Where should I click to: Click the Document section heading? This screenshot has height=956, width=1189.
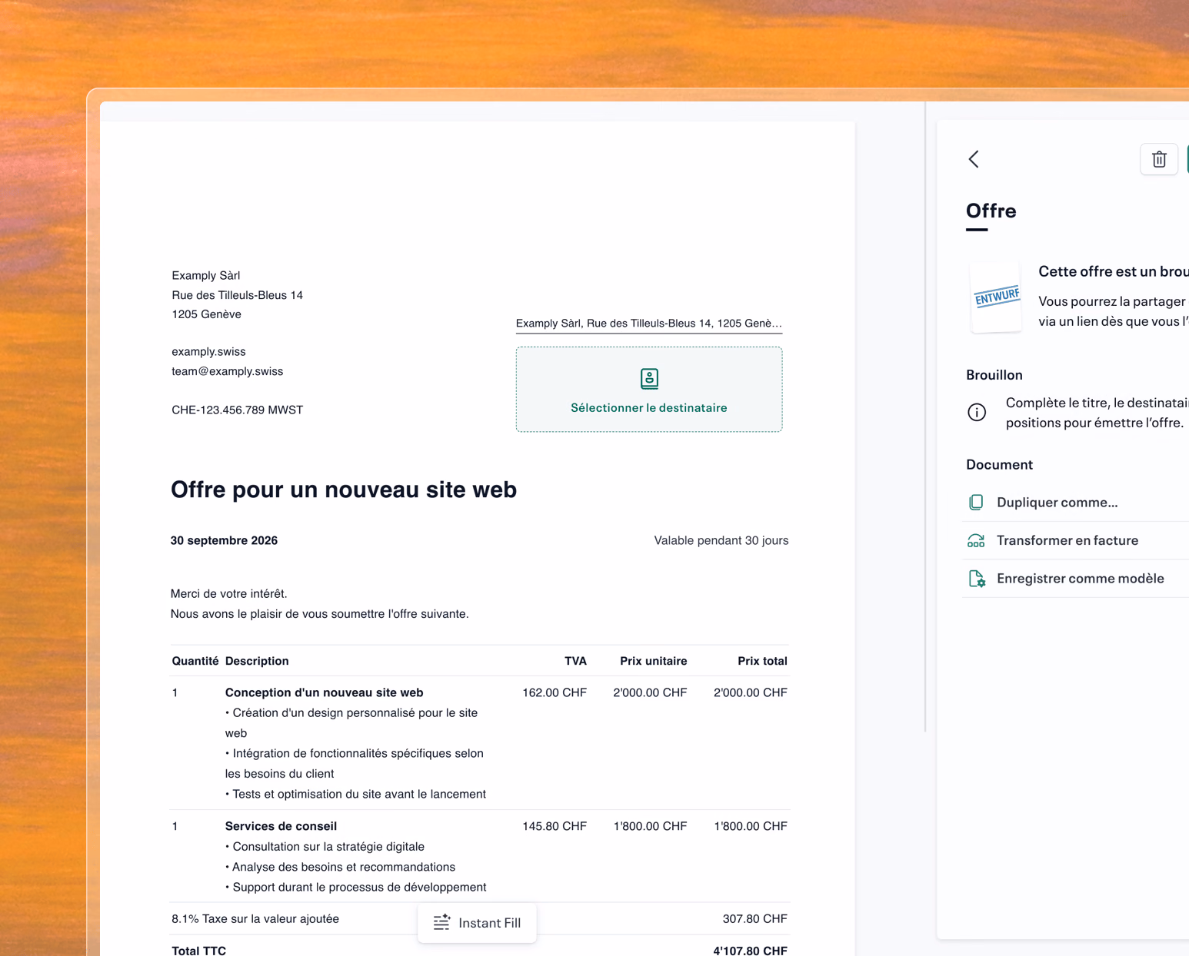click(999, 465)
